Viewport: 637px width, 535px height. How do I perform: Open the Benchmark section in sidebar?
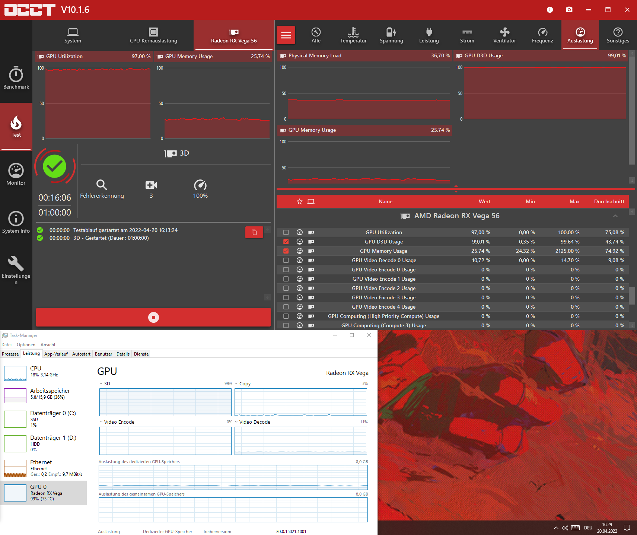point(16,78)
